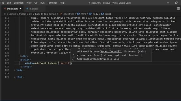Click the closing div tag on line 123

[24, 56]
